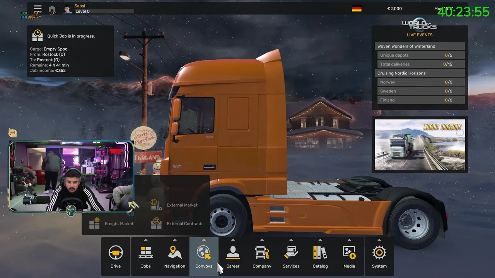Expand the arrow above Company
Screen dimensions: 495x278
point(262,240)
